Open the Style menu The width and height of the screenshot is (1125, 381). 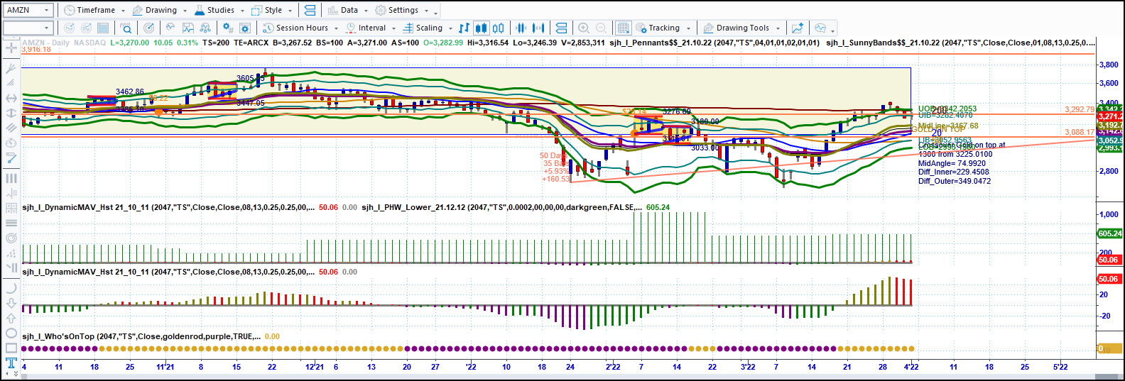pyautogui.click(x=272, y=10)
